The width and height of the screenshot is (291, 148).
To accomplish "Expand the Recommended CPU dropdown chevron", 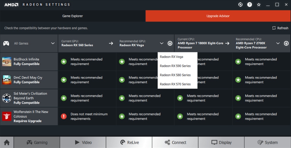I will click(x=278, y=43).
